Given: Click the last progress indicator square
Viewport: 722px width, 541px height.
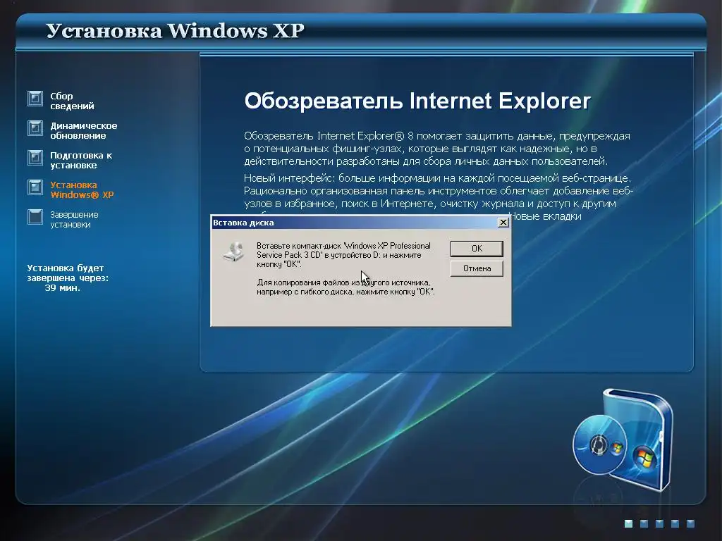Looking at the screenshot, I should pos(690,523).
